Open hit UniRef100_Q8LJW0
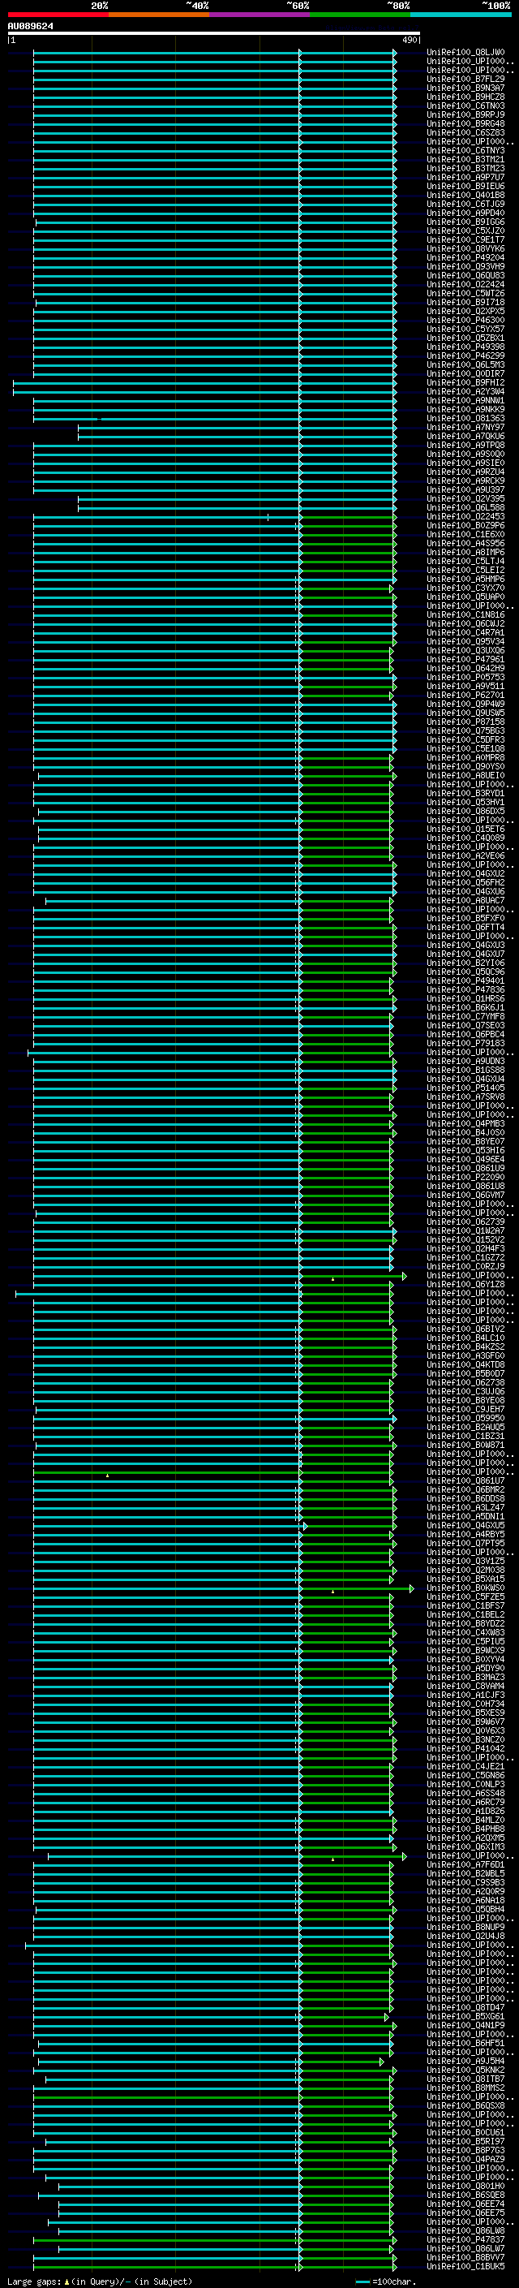Image resolution: width=519 pixels, height=2288 pixels. point(465,53)
